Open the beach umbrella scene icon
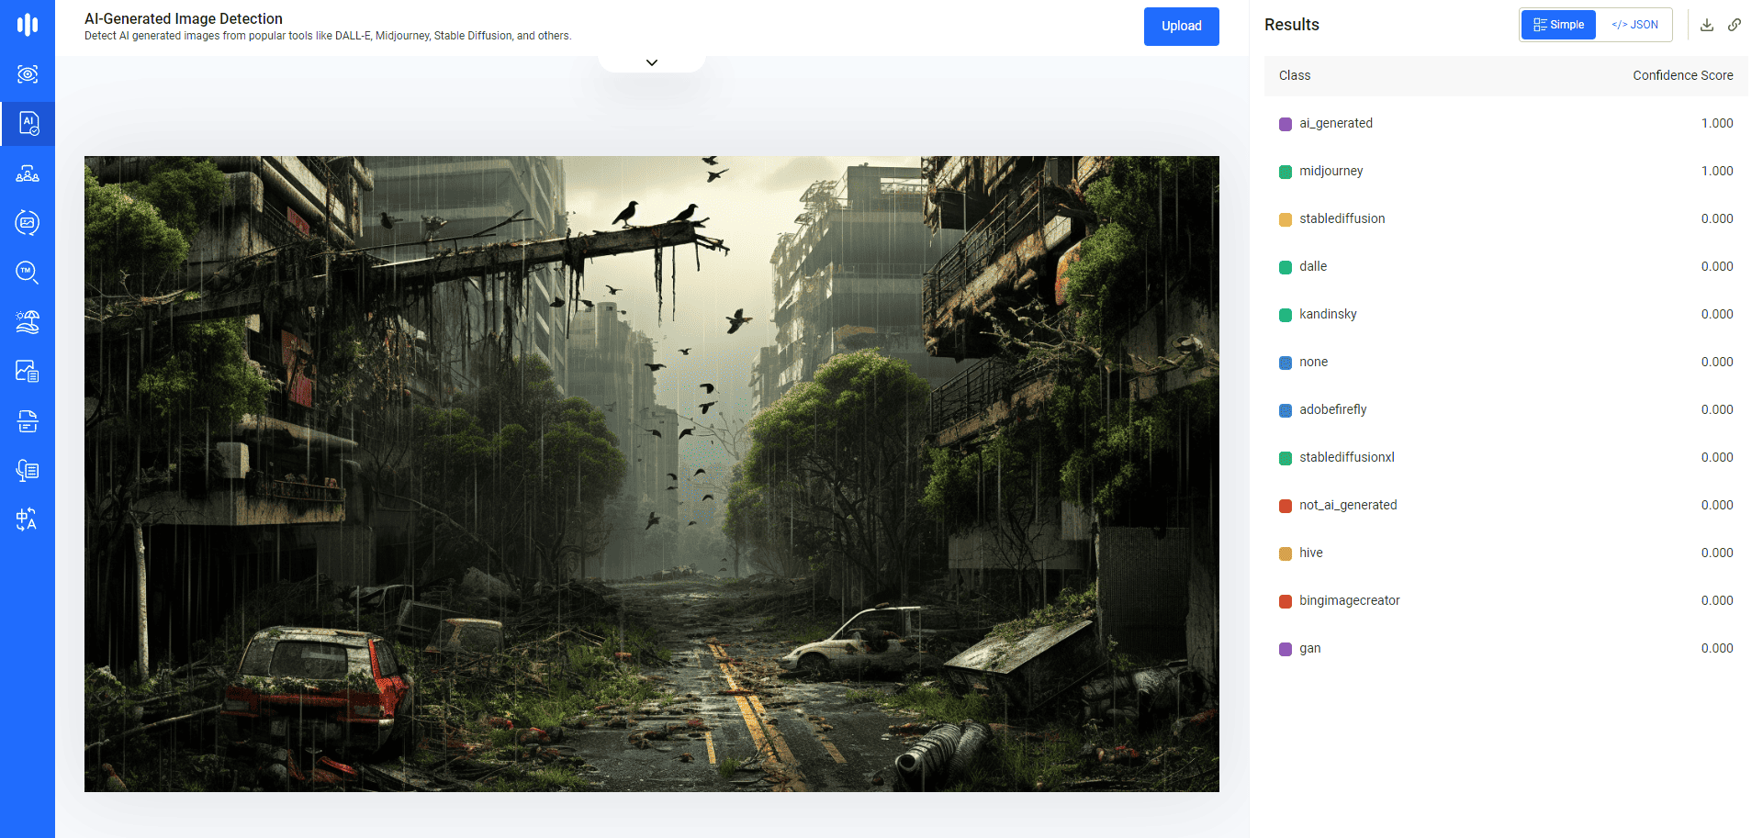 28,321
